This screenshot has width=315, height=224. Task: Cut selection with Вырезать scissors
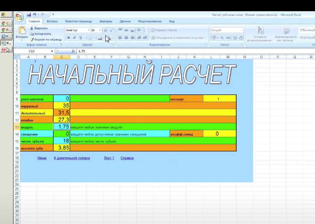click(39, 28)
